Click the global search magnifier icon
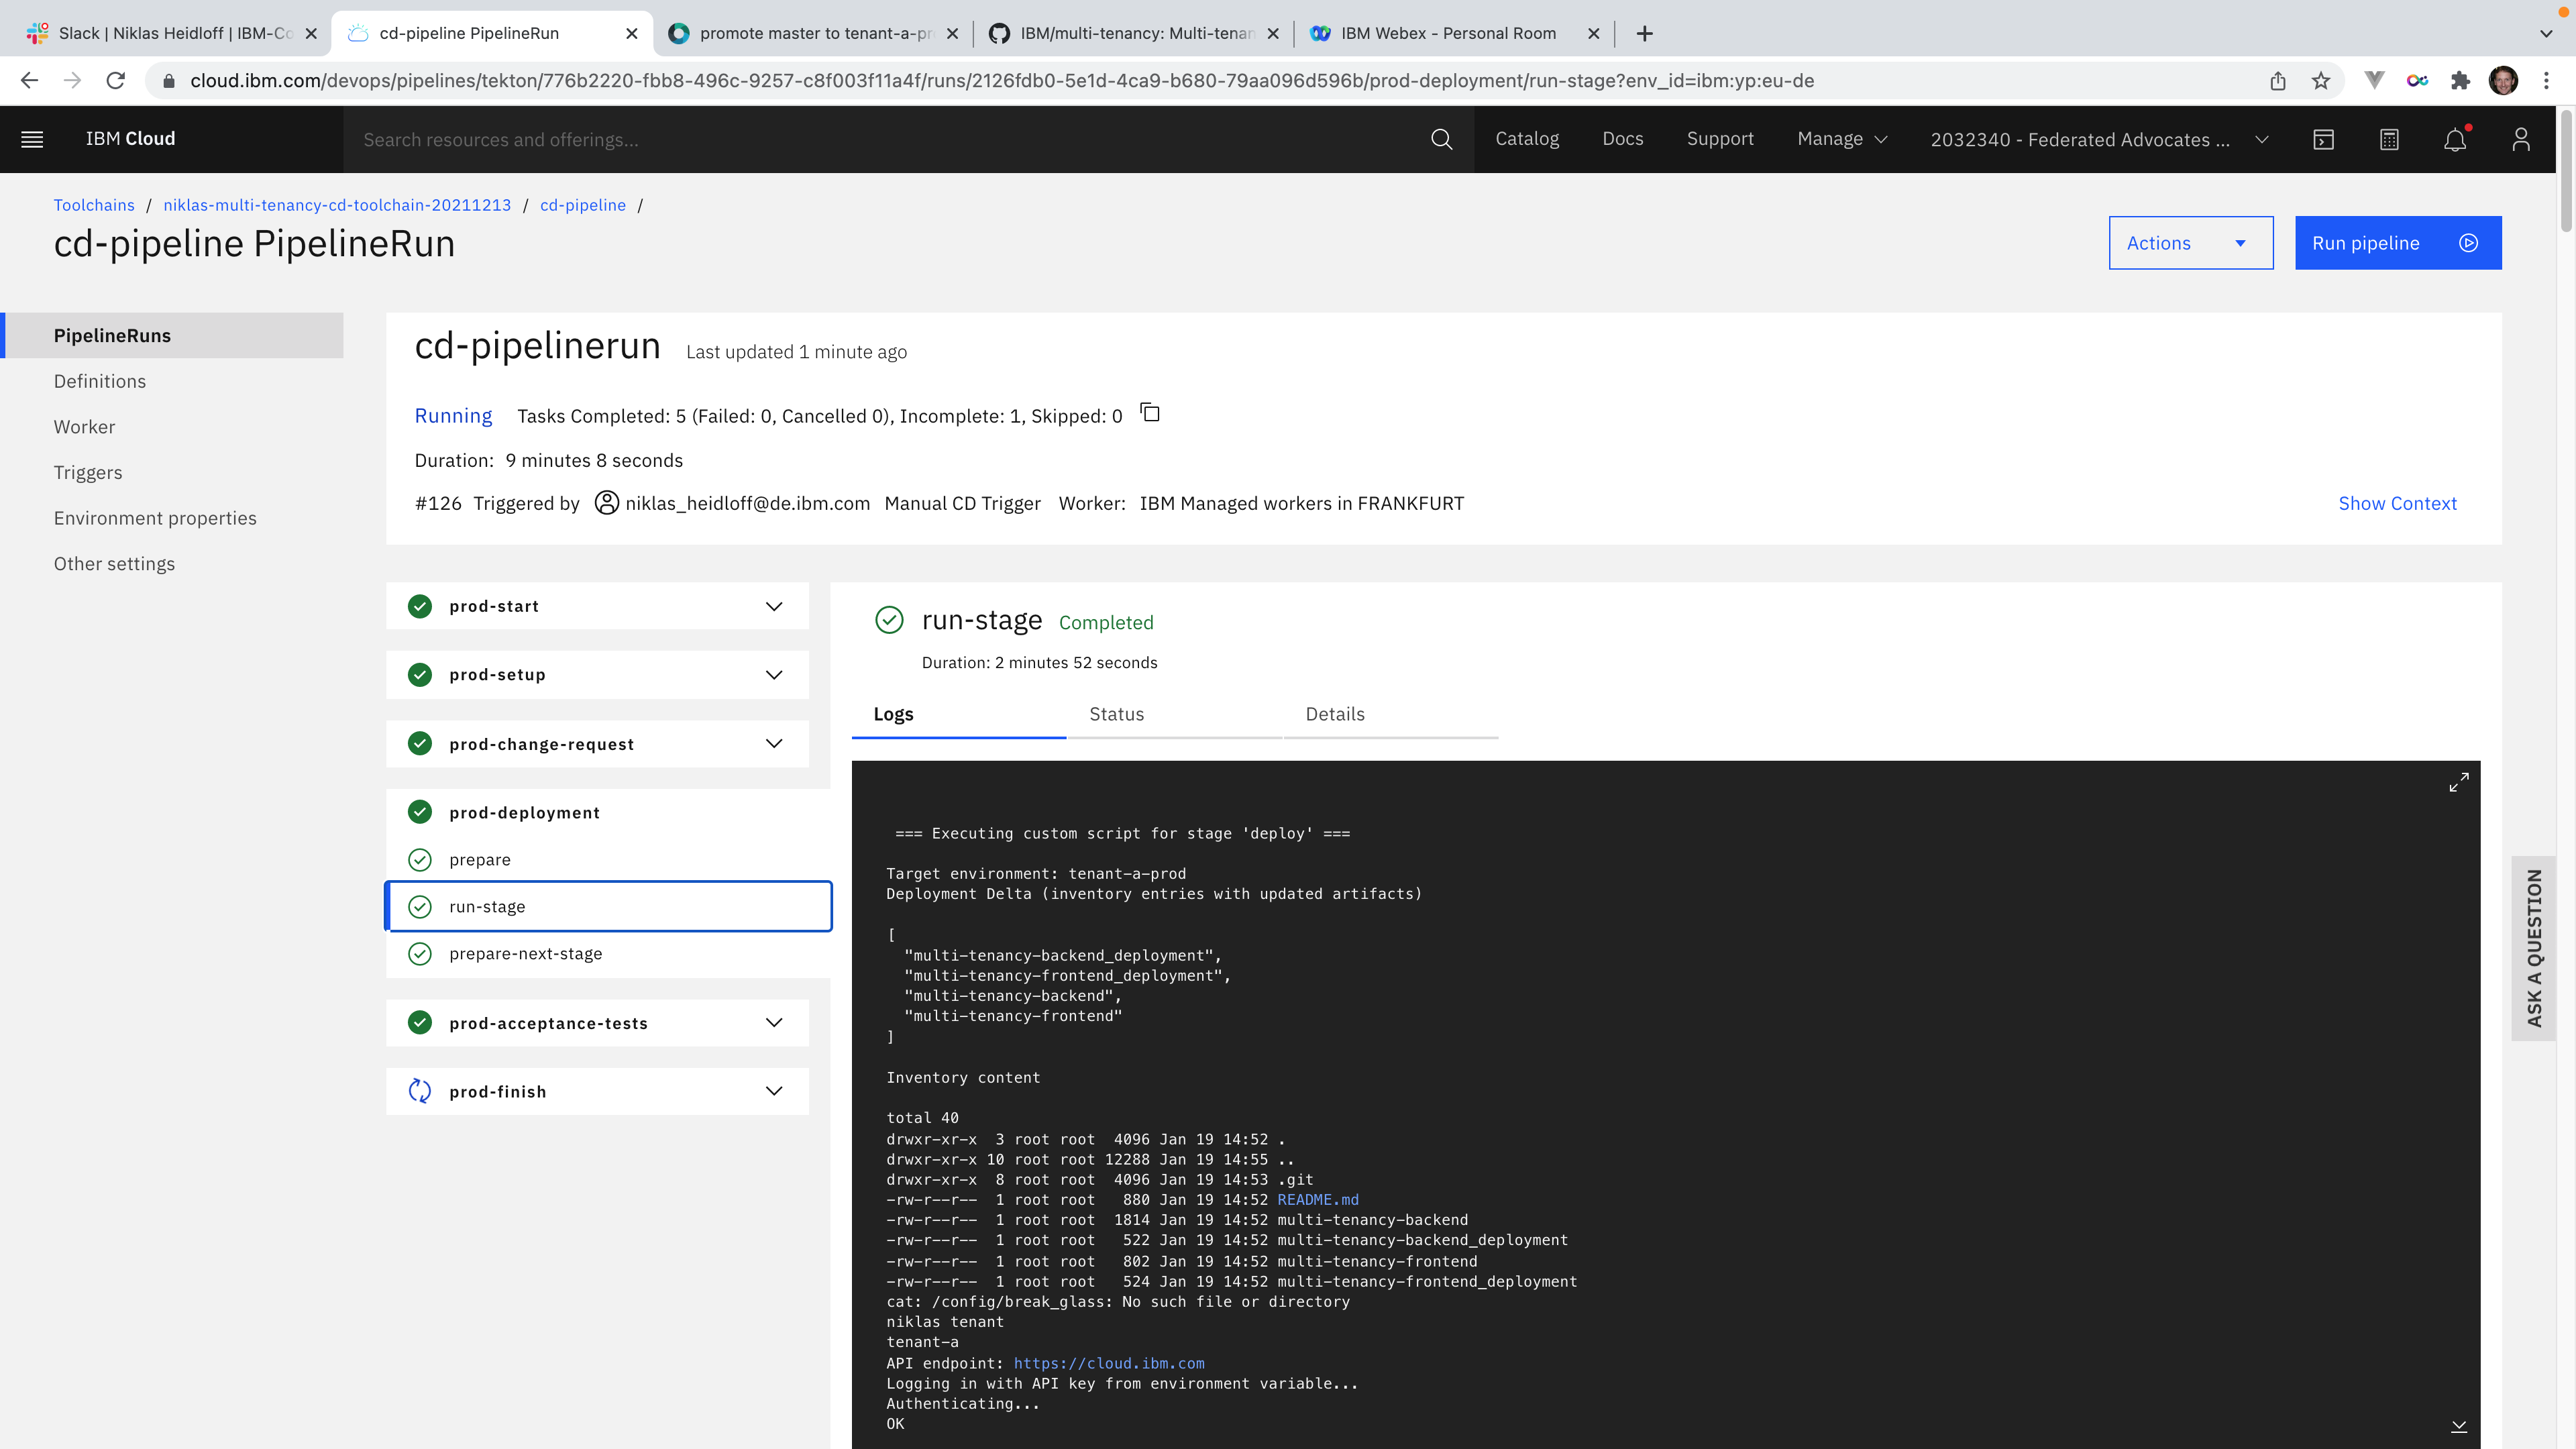This screenshot has height=1449, width=2576. coord(1441,139)
